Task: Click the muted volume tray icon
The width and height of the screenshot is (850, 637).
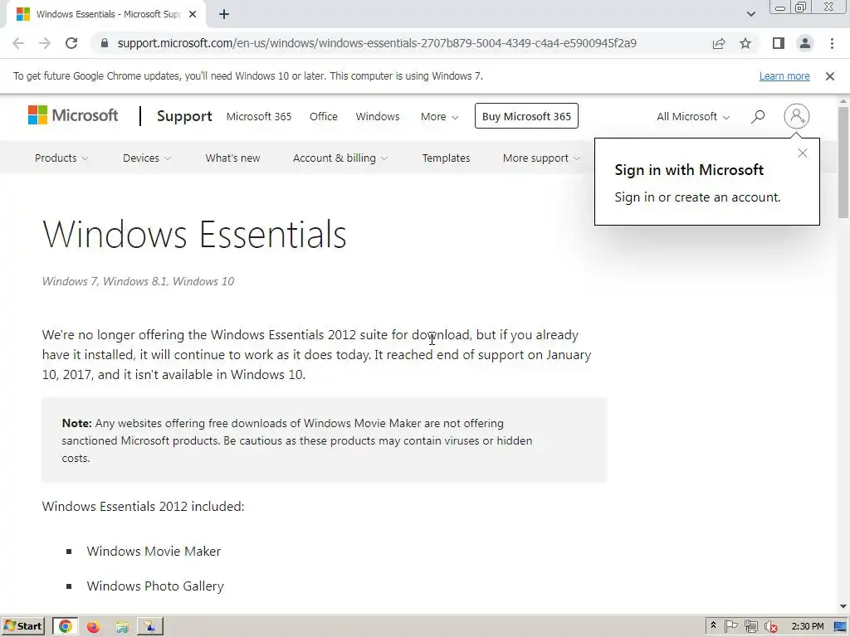Action: tap(770, 626)
